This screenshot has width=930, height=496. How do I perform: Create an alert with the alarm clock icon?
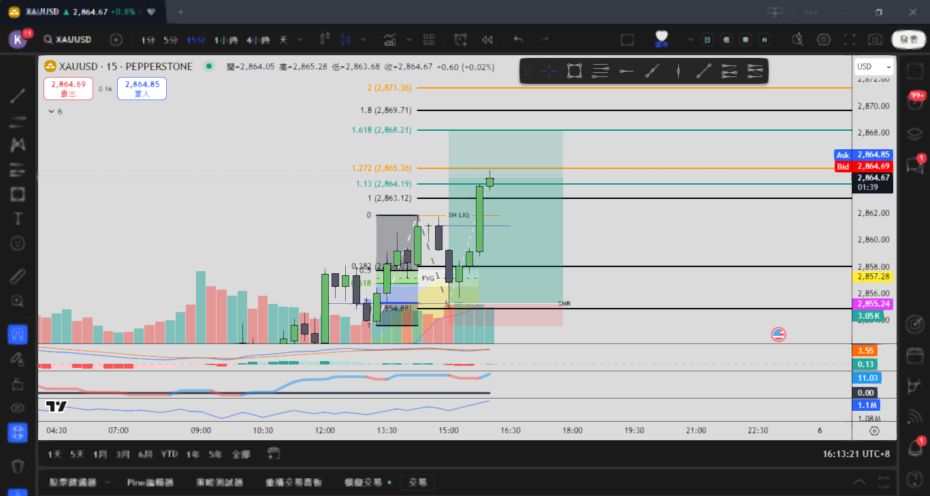(x=461, y=40)
